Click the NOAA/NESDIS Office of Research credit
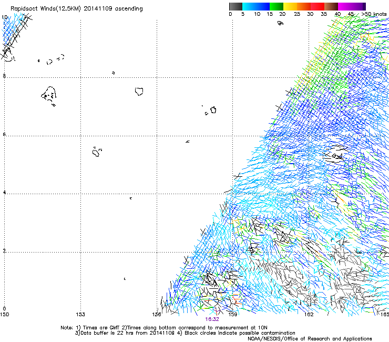The height and width of the screenshot is (342, 389). 310,339
